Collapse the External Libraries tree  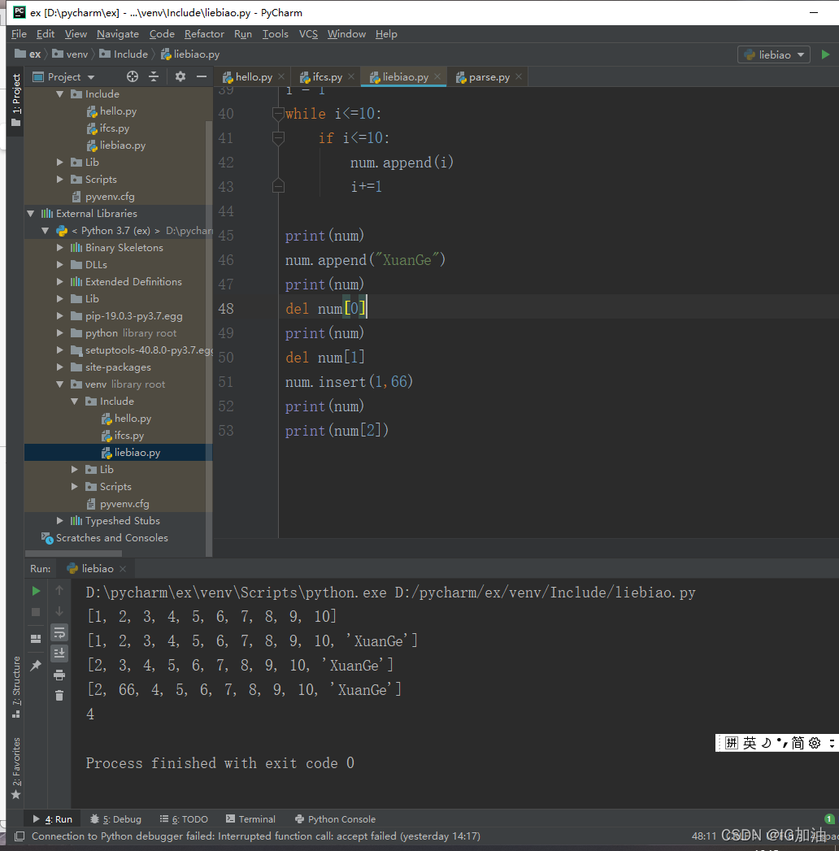click(31, 213)
